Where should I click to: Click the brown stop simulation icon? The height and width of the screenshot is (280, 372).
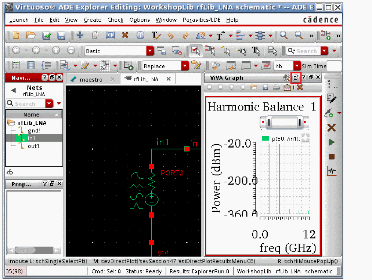pos(332,157)
